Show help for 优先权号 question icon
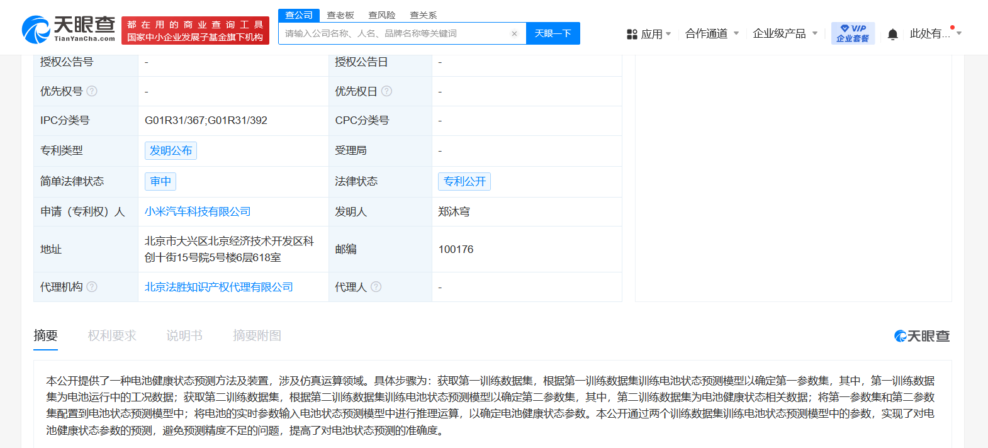This screenshot has height=448, width=988. click(92, 91)
